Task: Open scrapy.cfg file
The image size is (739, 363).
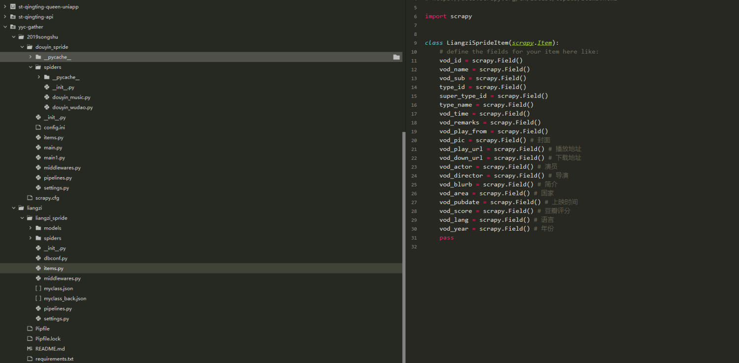Action: (x=47, y=198)
